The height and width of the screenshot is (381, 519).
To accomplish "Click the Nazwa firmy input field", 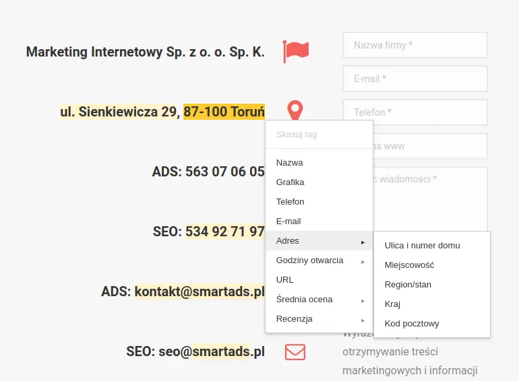I will point(415,45).
